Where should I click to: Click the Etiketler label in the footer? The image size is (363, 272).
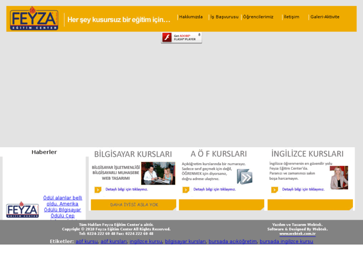[x=62, y=242]
